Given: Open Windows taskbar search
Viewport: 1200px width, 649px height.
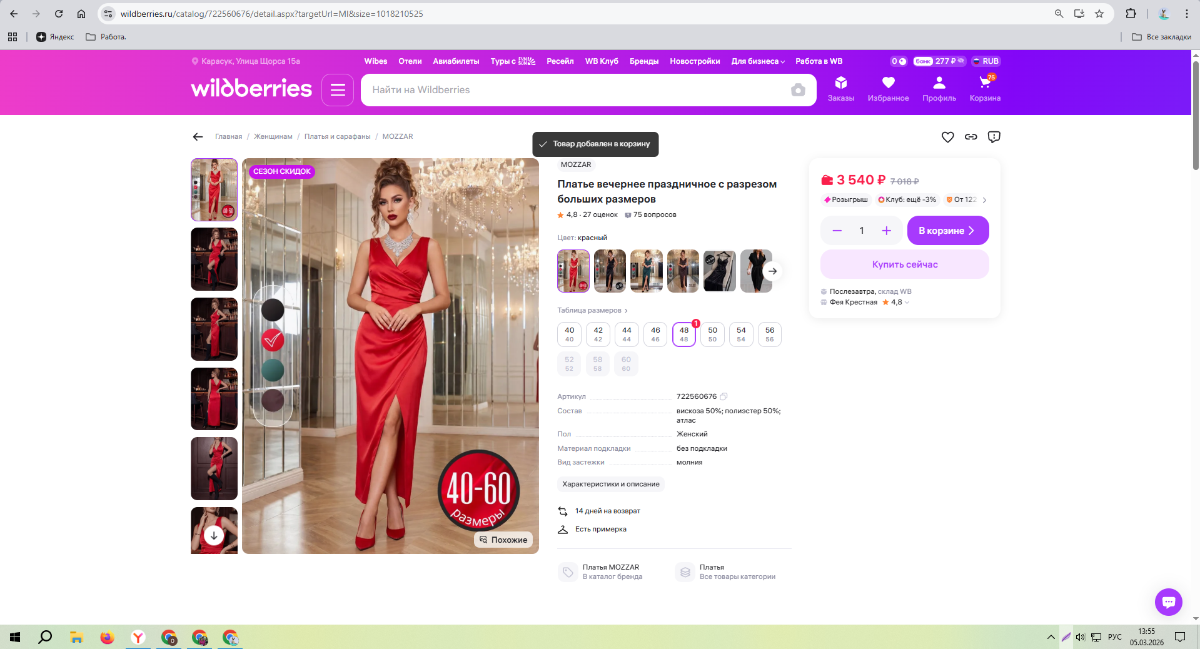Looking at the screenshot, I should pos(45,637).
